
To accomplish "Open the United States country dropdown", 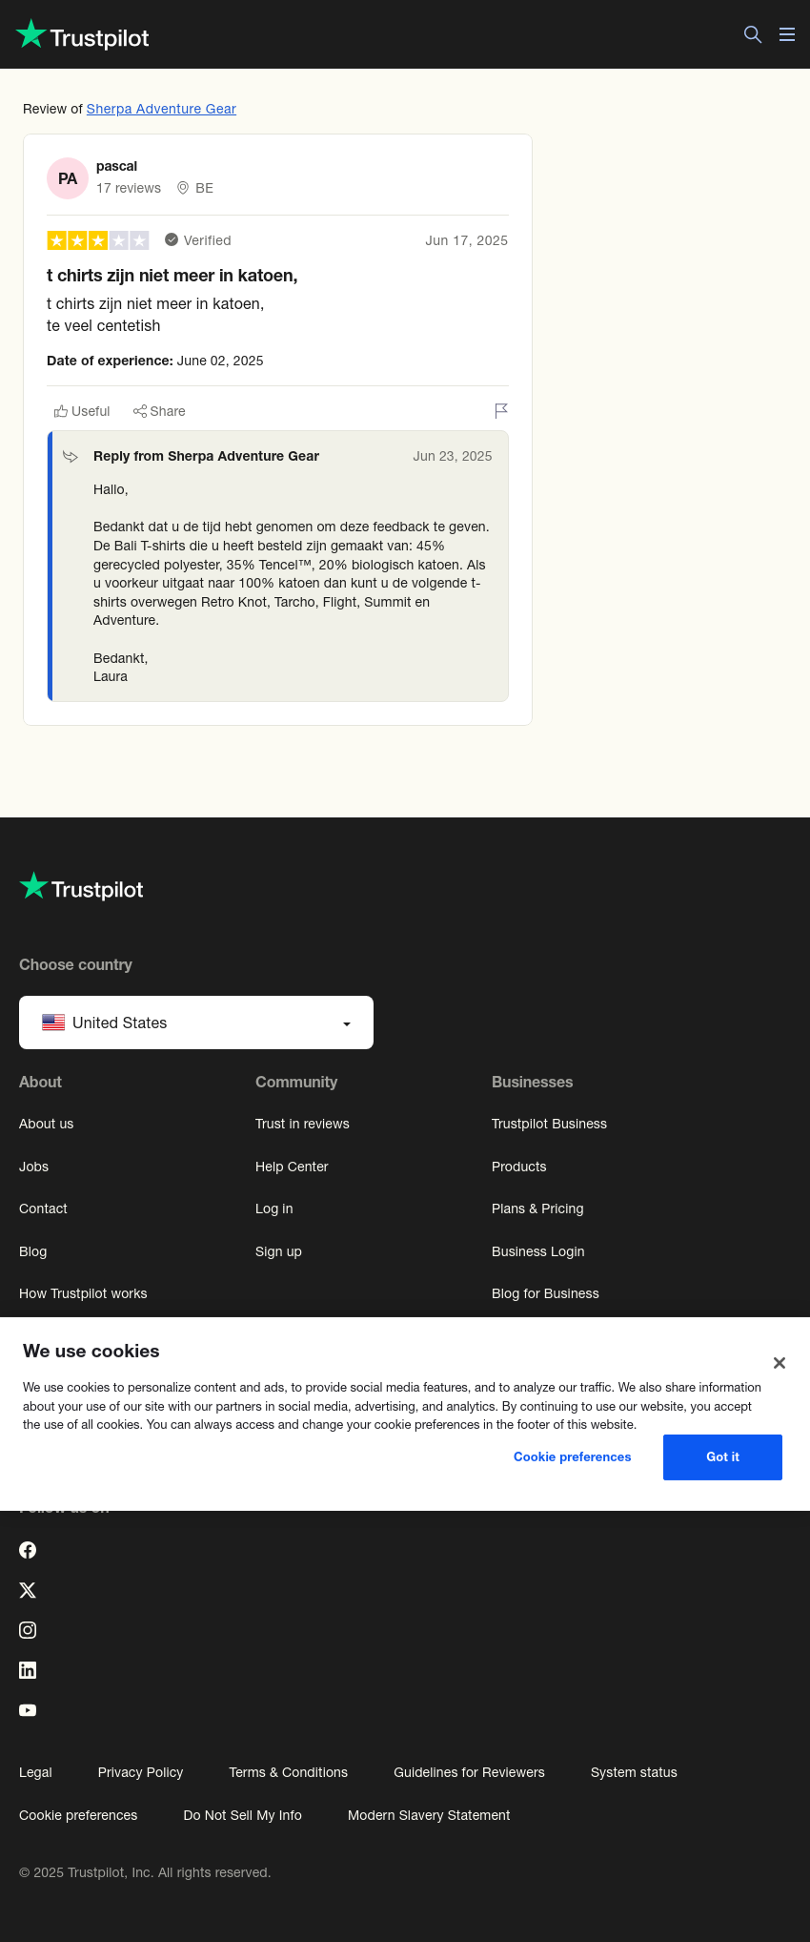I will [196, 1023].
